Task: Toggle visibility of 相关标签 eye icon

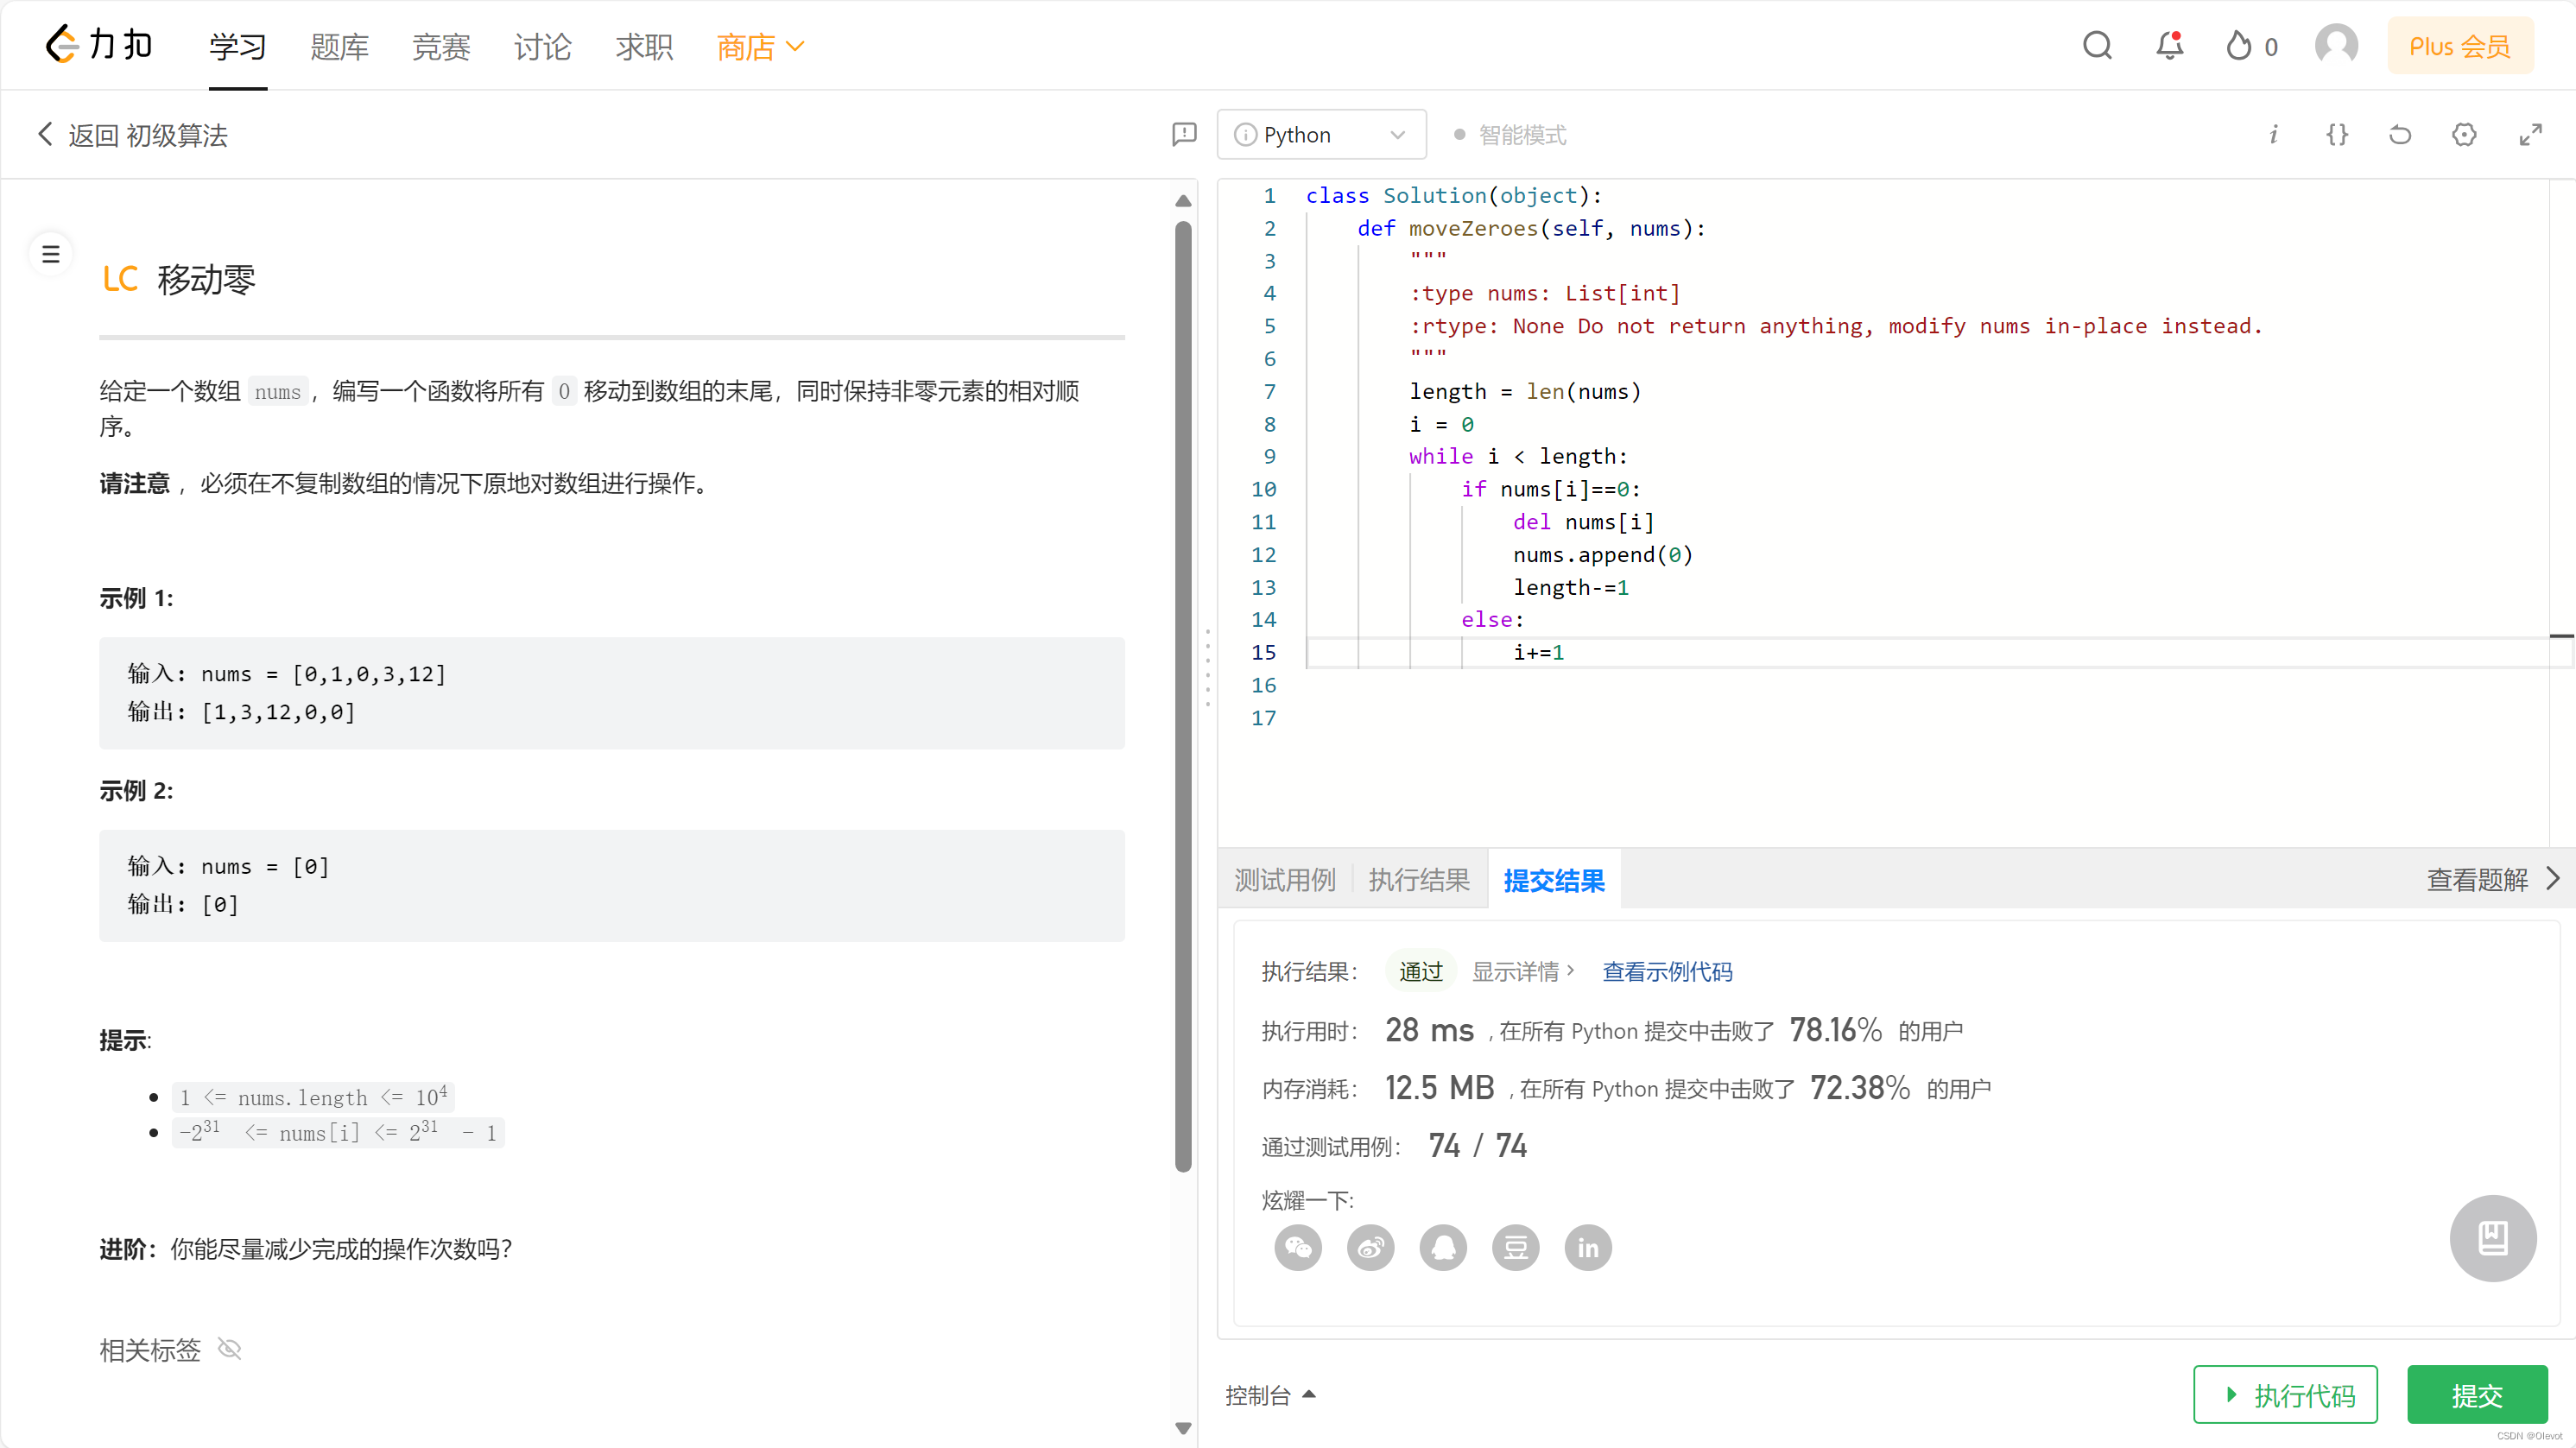Action: [x=230, y=1349]
